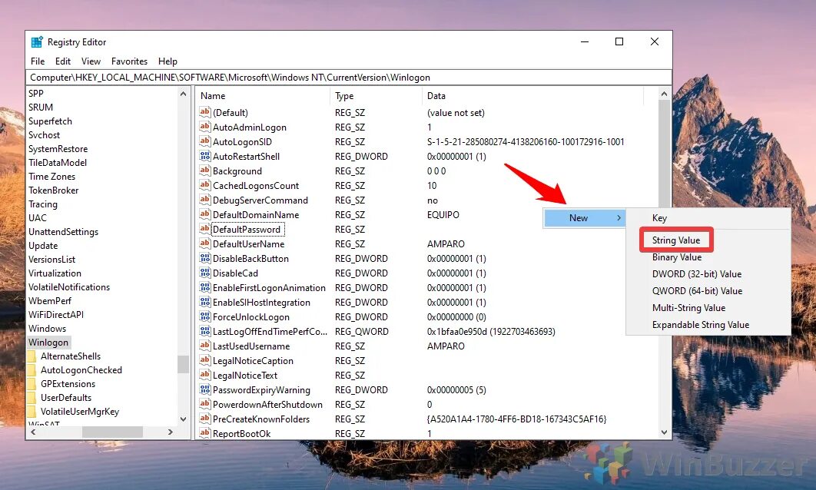The height and width of the screenshot is (490, 816).
Task: Click values pane scroll down arrow
Action: tap(664, 432)
